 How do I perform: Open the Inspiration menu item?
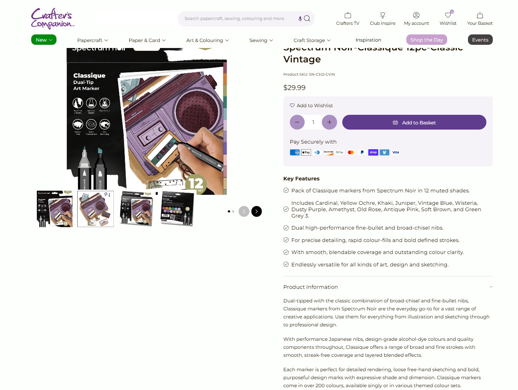pyautogui.click(x=368, y=40)
